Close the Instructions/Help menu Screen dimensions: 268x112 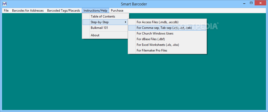95,11
